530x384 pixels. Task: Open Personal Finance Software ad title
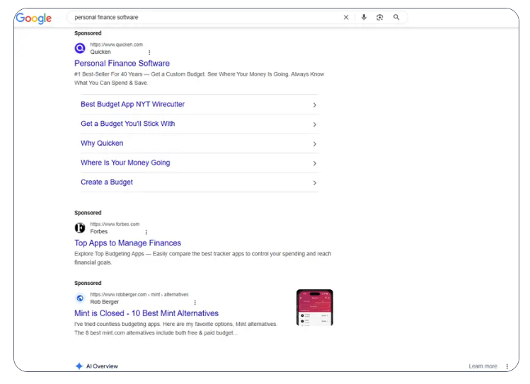[x=122, y=63]
